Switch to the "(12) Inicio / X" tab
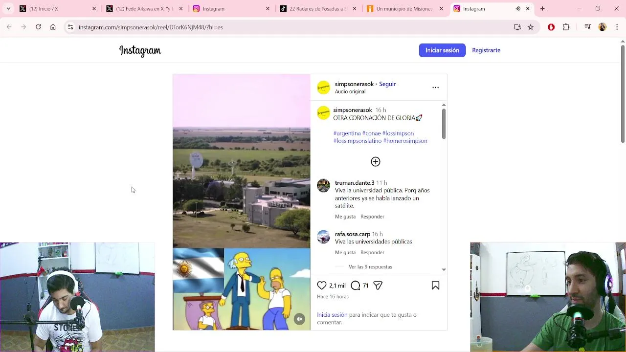This screenshot has height=352, width=626. (57, 9)
